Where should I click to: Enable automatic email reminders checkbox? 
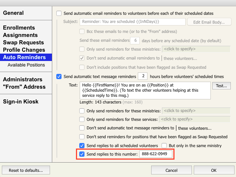click(59, 13)
